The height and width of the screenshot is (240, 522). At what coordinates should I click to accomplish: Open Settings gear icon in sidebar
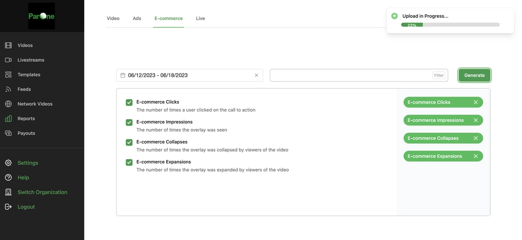(x=8, y=163)
